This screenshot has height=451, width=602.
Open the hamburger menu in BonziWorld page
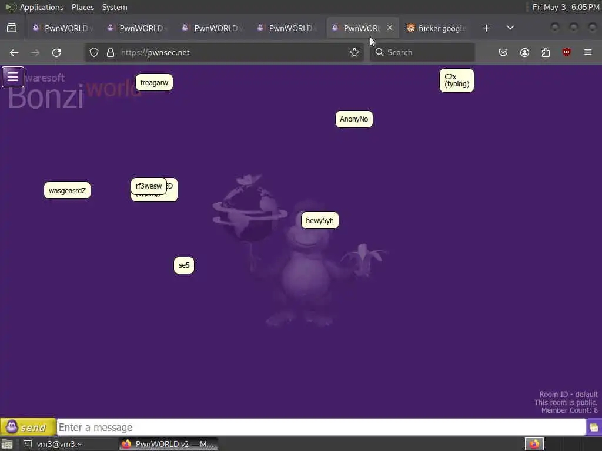13,77
